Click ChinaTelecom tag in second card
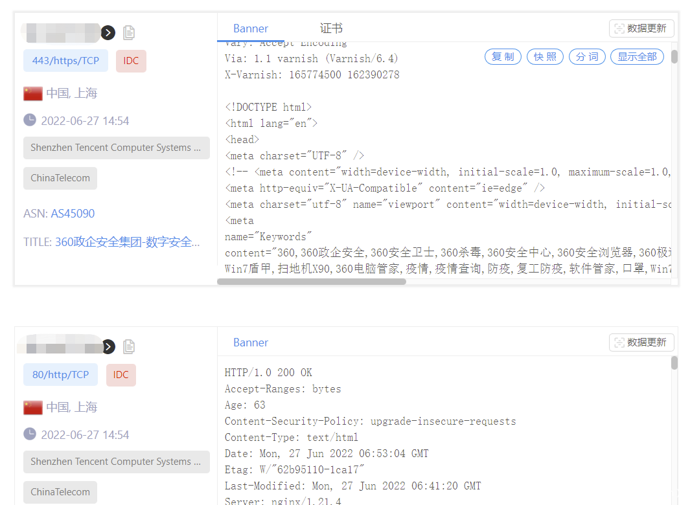 click(x=60, y=492)
